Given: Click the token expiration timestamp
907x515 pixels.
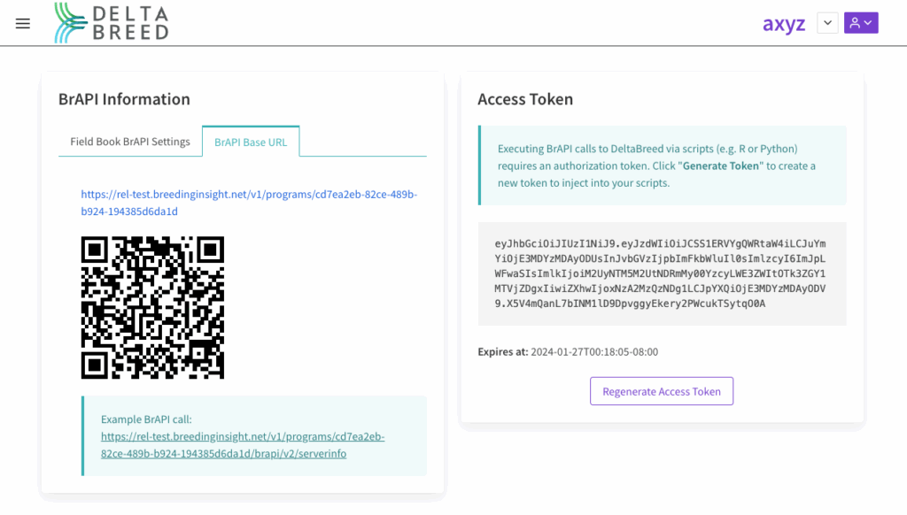Looking at the screenshot, I should click(594, 351).
